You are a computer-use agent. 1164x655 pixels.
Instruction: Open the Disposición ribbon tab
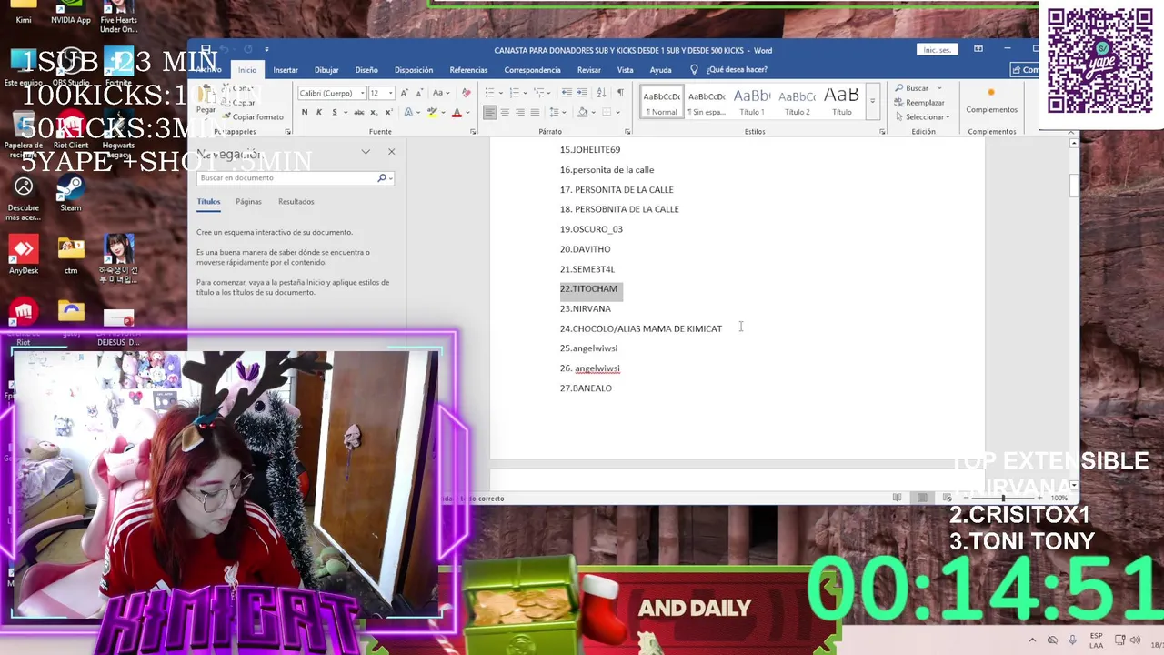click(414, 70)
